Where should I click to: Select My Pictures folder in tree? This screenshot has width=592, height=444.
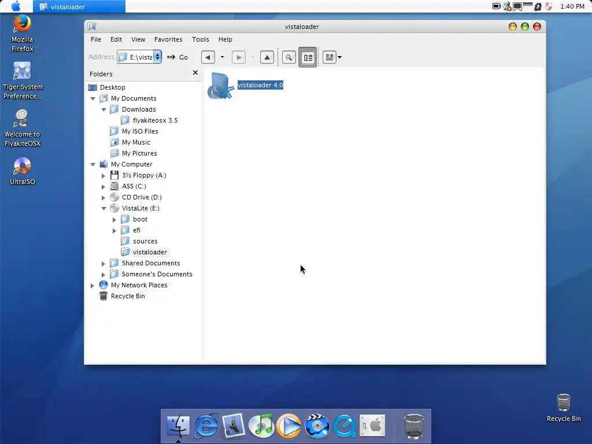tap(139, 153)
